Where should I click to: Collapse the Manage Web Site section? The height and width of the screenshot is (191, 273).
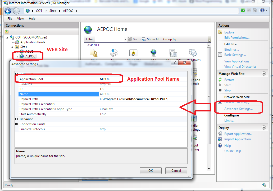[x=263, y=74]
